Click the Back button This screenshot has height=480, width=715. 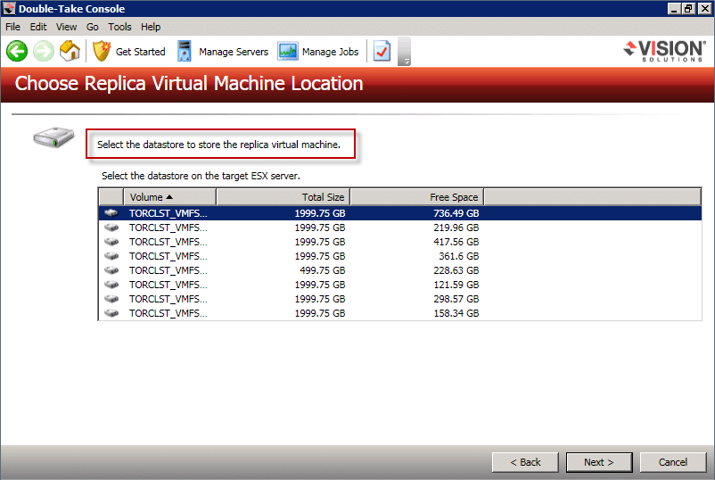click(525, 462)
